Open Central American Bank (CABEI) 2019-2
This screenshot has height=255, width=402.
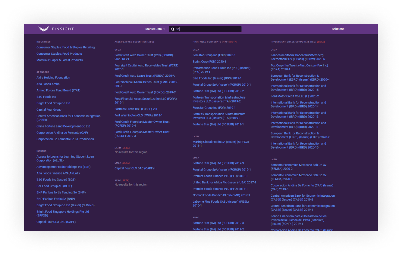click(303, 198)
